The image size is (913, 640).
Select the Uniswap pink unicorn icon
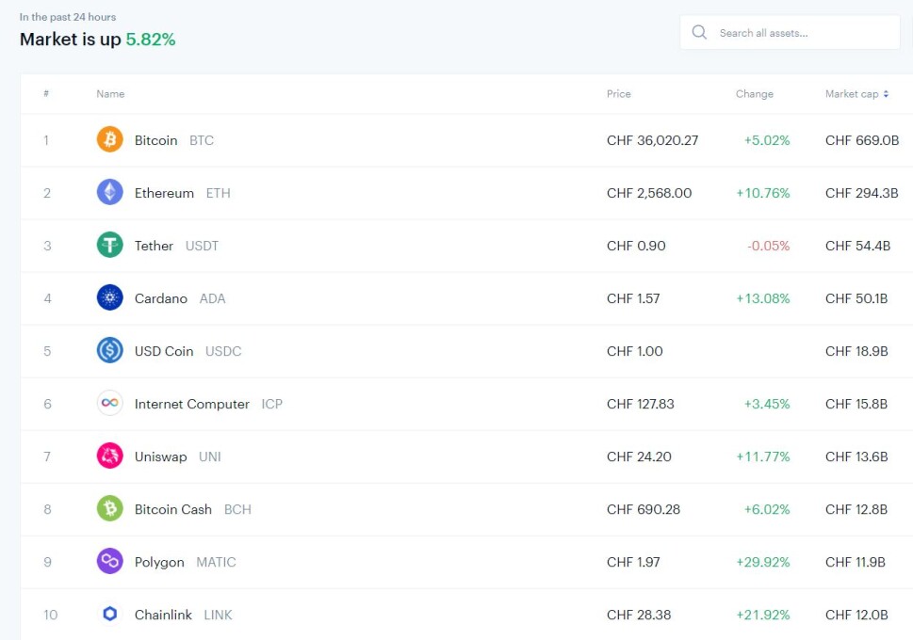coord(109,456)
